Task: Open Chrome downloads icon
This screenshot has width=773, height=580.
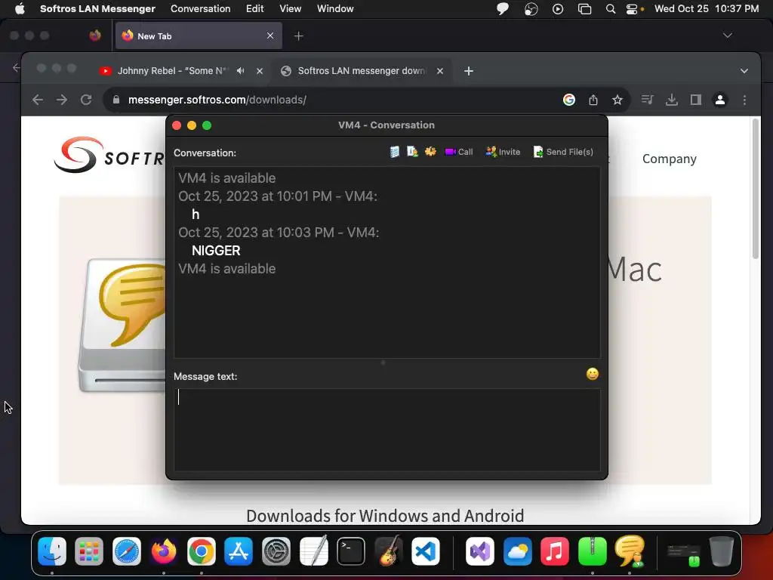Action: tap(671, 100)
